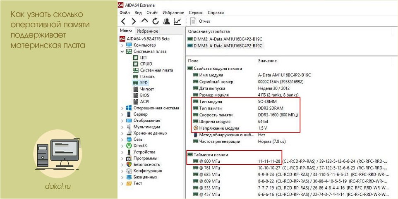The width and height of the screenshot is (398, 199).
Task: Click the База данных icon
Action: pyautogui.click(x=129, y=177)
